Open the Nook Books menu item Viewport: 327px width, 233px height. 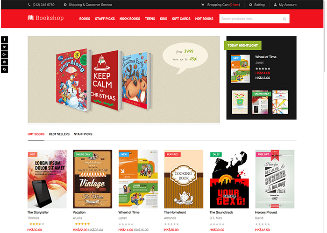[x=130, y=19]
